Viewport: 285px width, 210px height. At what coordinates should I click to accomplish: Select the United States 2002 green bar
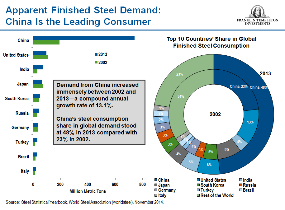click(x=40, y=57)
